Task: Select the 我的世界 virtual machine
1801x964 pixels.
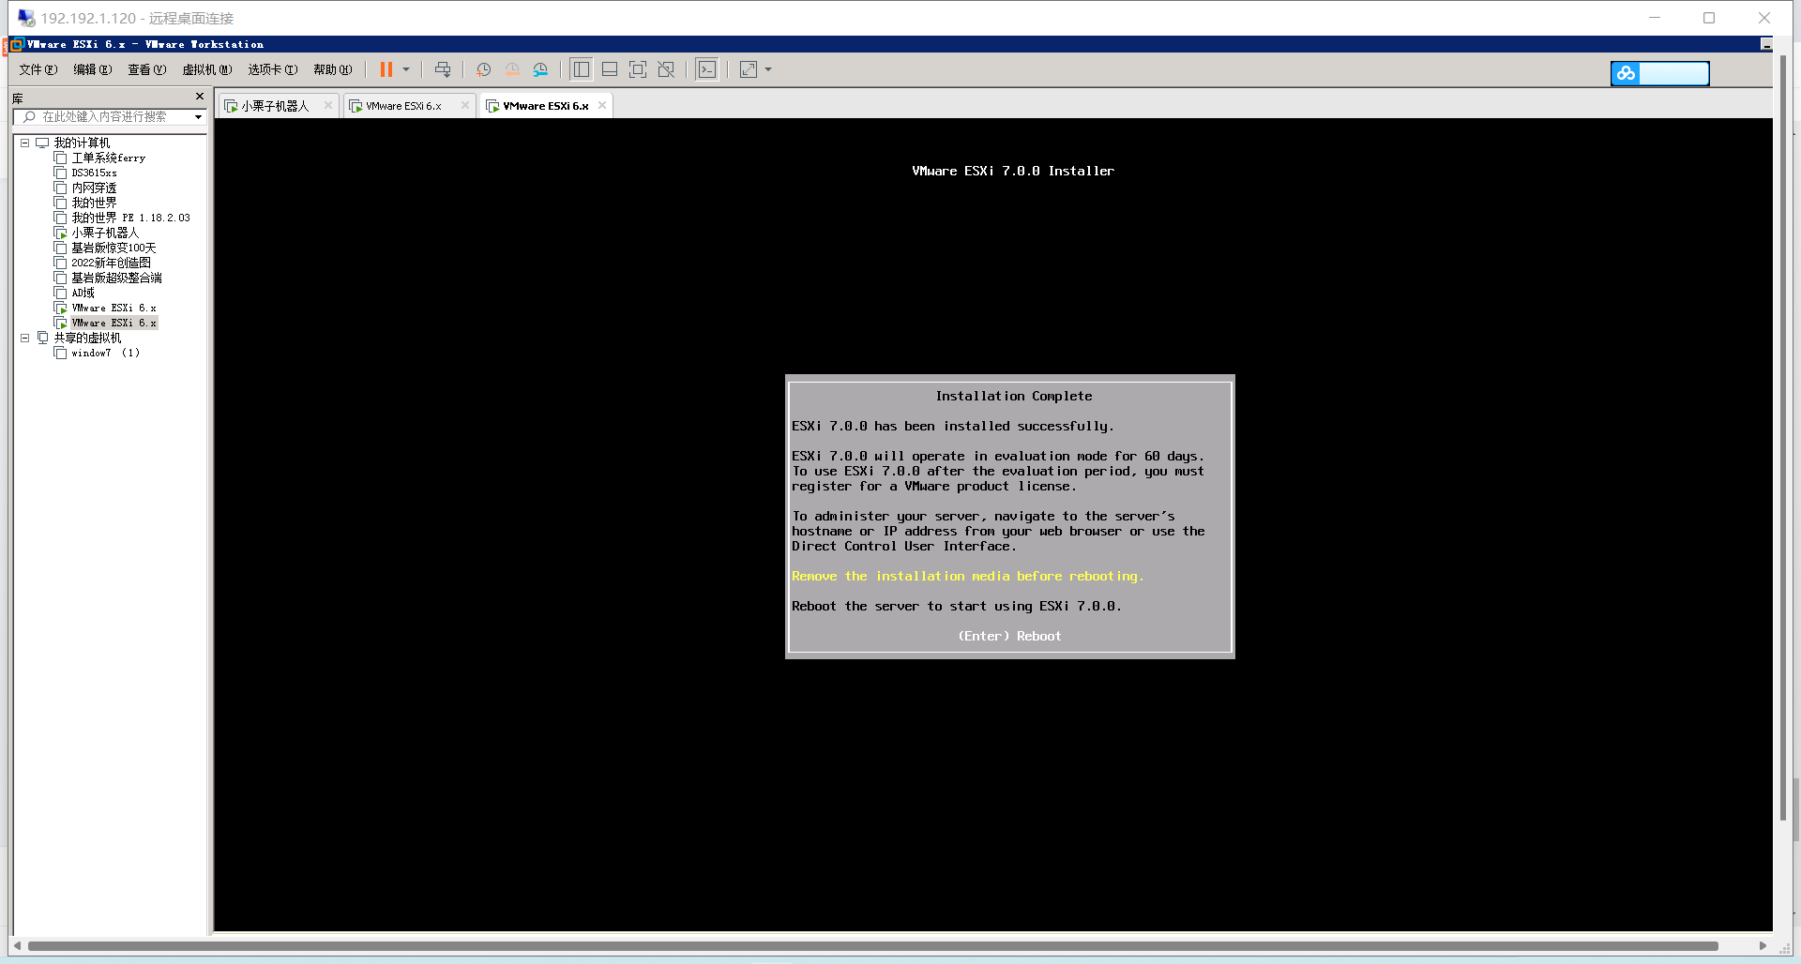Action: 94,203
